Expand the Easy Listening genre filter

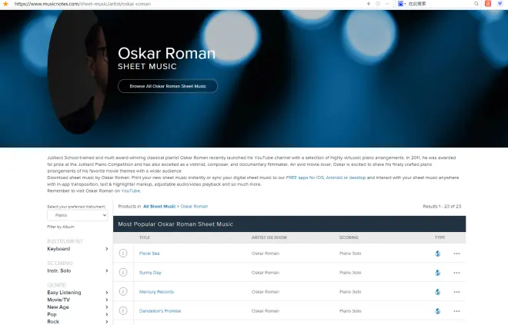tap(78, 292)
